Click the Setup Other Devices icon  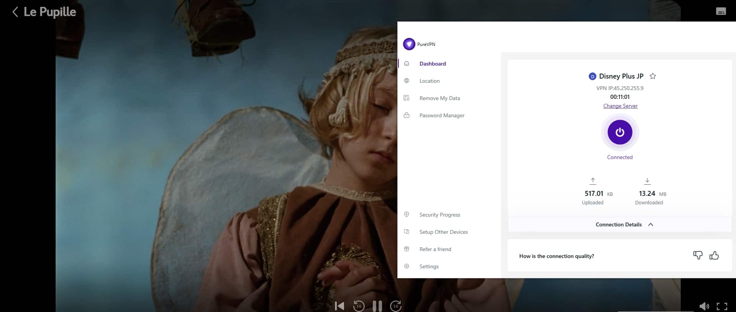407,232
